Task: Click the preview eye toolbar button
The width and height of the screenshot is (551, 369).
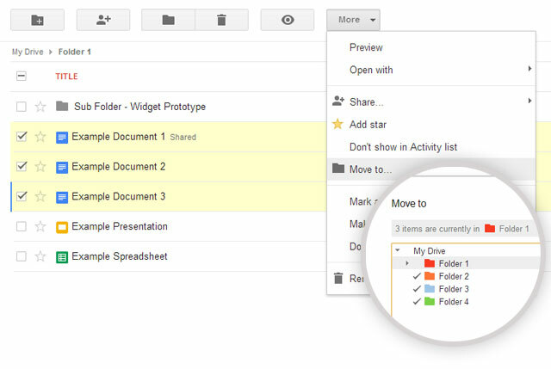Action: pyautogui.click(x=288, y=20)
